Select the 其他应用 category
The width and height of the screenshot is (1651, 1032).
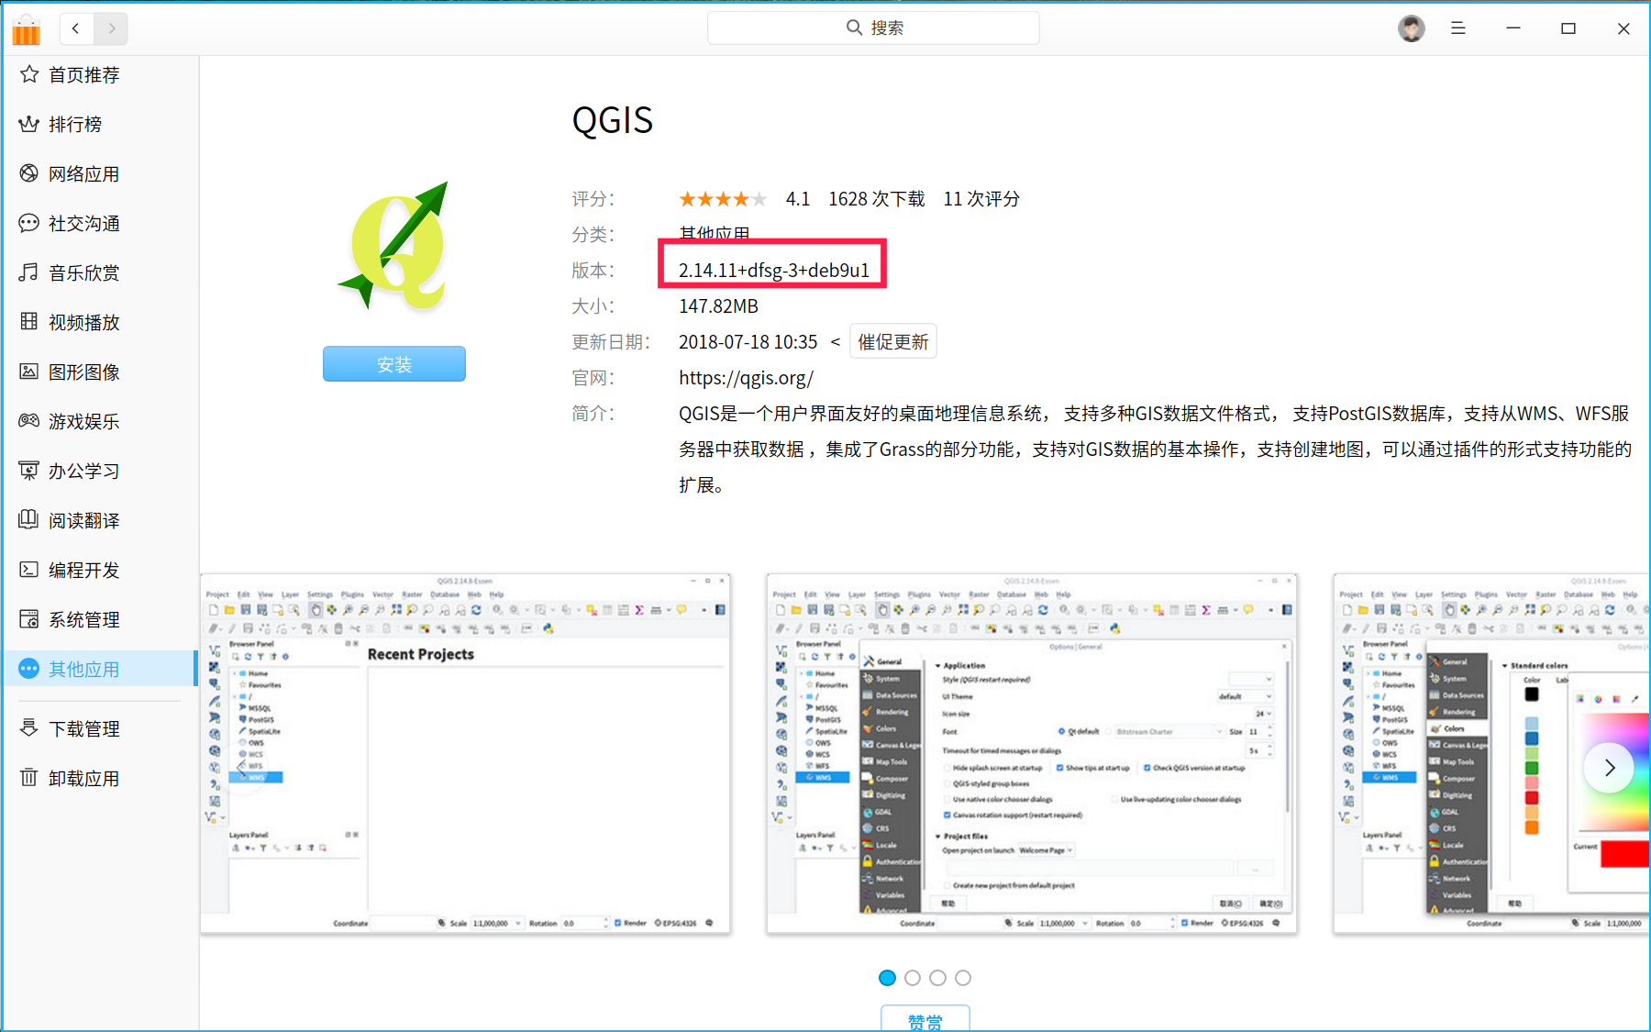(83, 669)
